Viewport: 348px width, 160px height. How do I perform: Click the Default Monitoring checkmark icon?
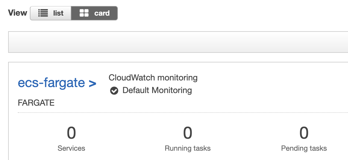click(114, 90)
